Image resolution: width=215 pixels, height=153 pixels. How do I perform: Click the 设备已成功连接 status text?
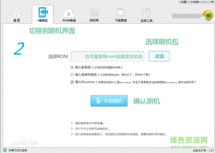coord(18,150)
